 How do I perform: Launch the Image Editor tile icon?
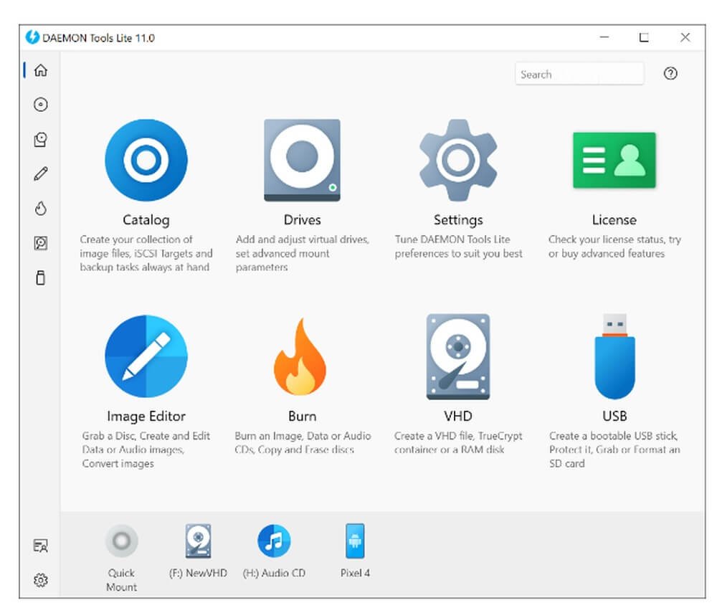[146, 356]
